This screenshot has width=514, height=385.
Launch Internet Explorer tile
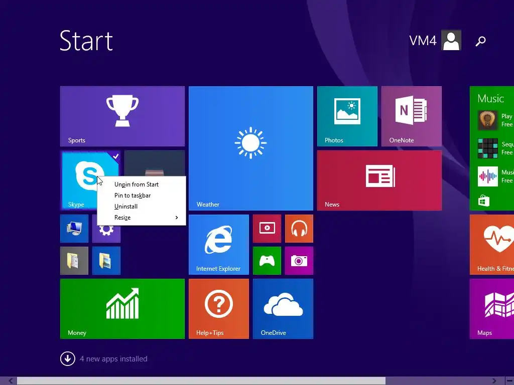(219, 245)
